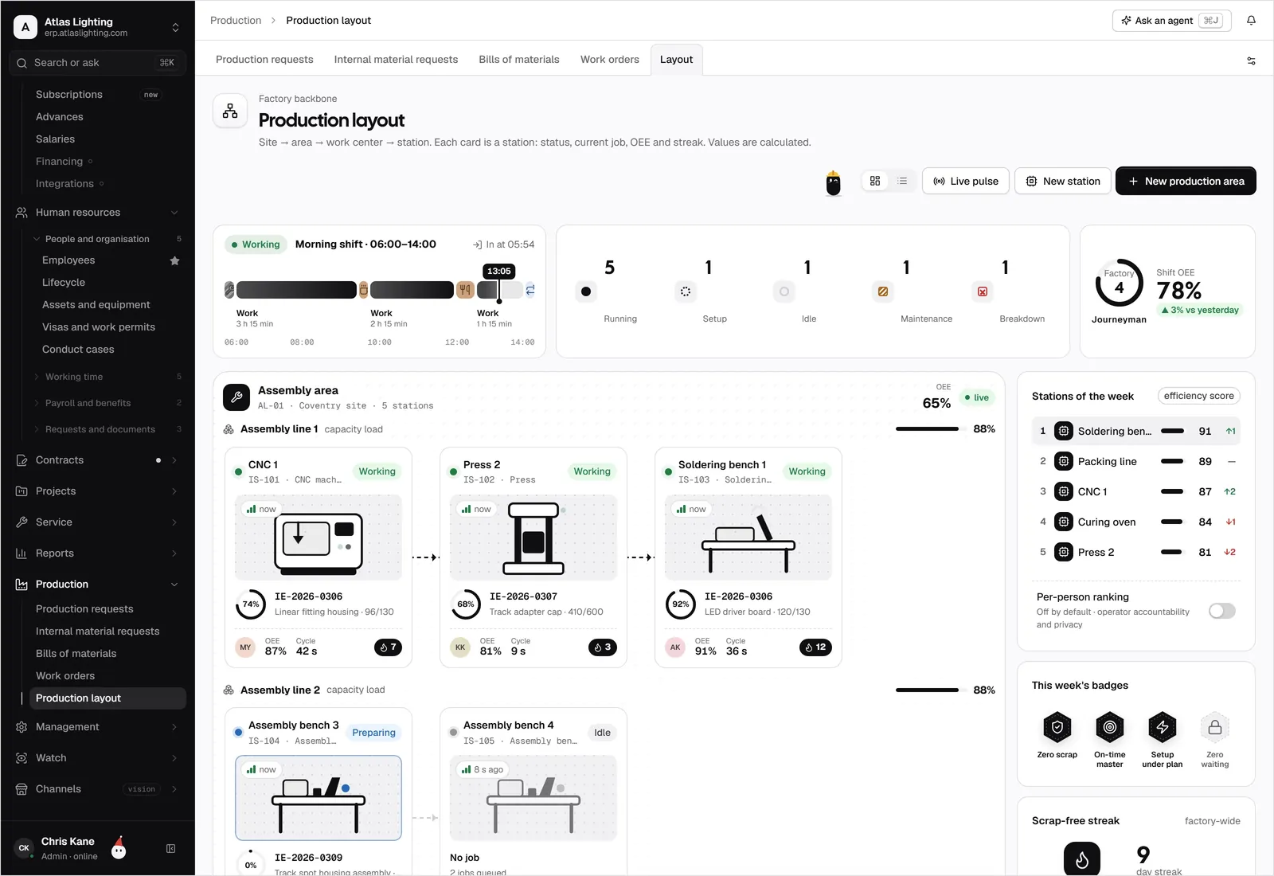Click the Maintenance status icon
1274x876 pixels.
point(883,291)
